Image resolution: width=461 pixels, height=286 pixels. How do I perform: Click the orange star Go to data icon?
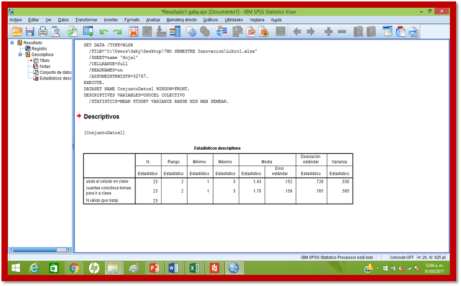(134, 31)
